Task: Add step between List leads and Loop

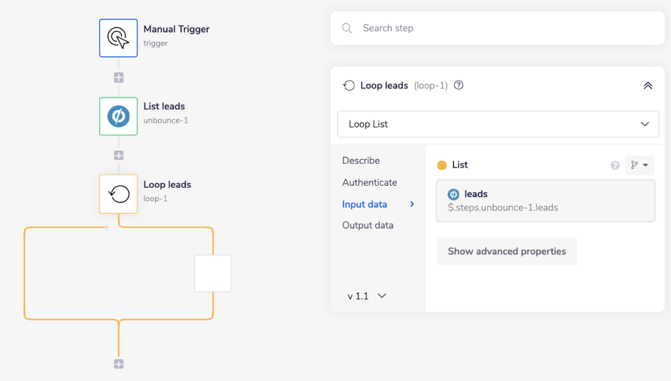Action: point(119,156)
